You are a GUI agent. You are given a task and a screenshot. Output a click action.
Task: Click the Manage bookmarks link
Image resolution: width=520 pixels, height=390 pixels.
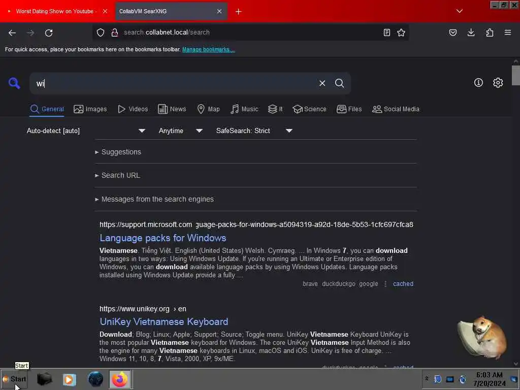(209, 49)
